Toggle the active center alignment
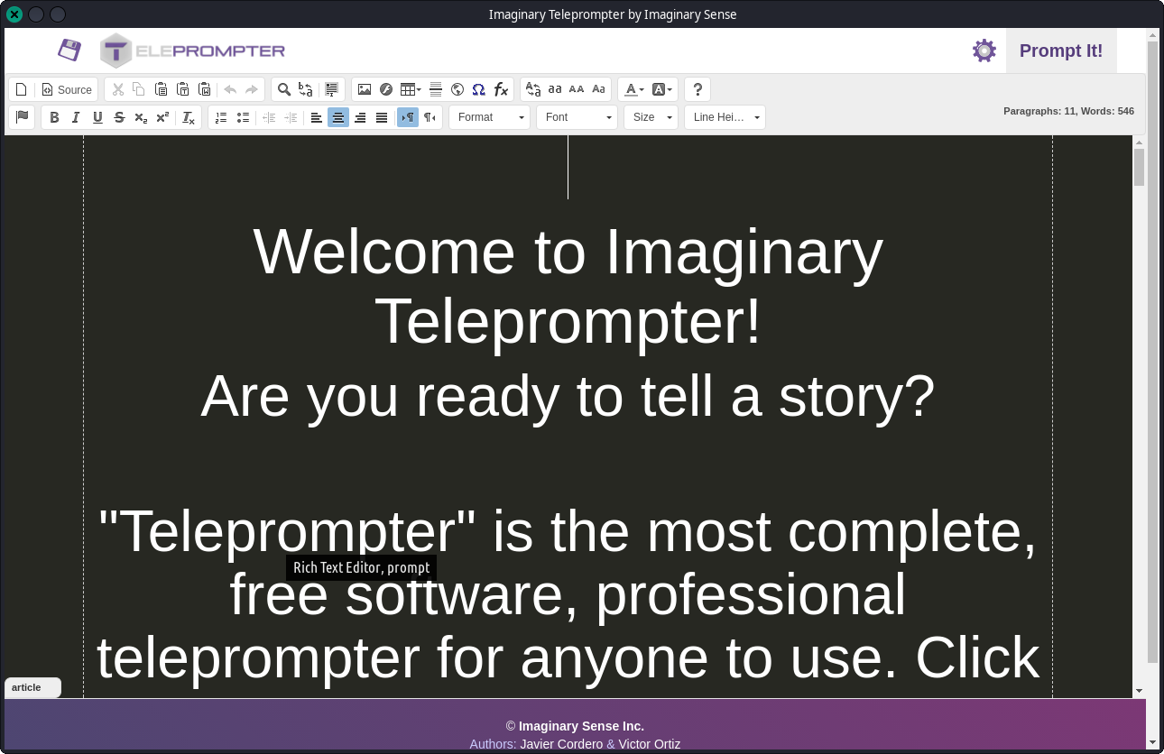Viewport: 1164px width, 754px height. point(338,117)
